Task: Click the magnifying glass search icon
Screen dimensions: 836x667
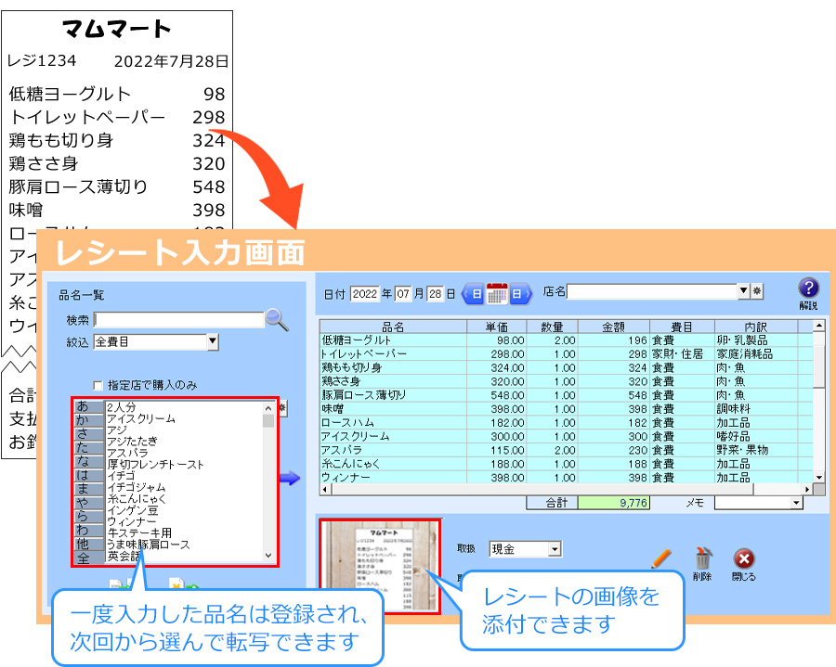Action: pos(277,320)
